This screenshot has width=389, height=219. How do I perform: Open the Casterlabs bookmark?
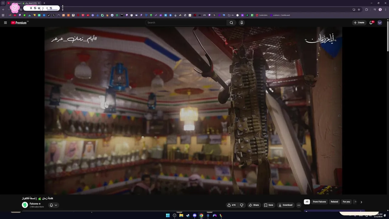click(262, 15)
